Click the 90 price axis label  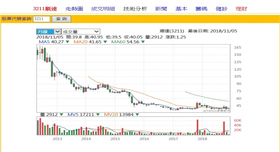(239, 84)
